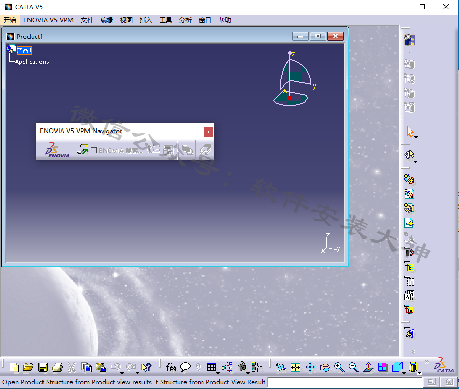Minimize the Product1 document window

click(300, 36)
